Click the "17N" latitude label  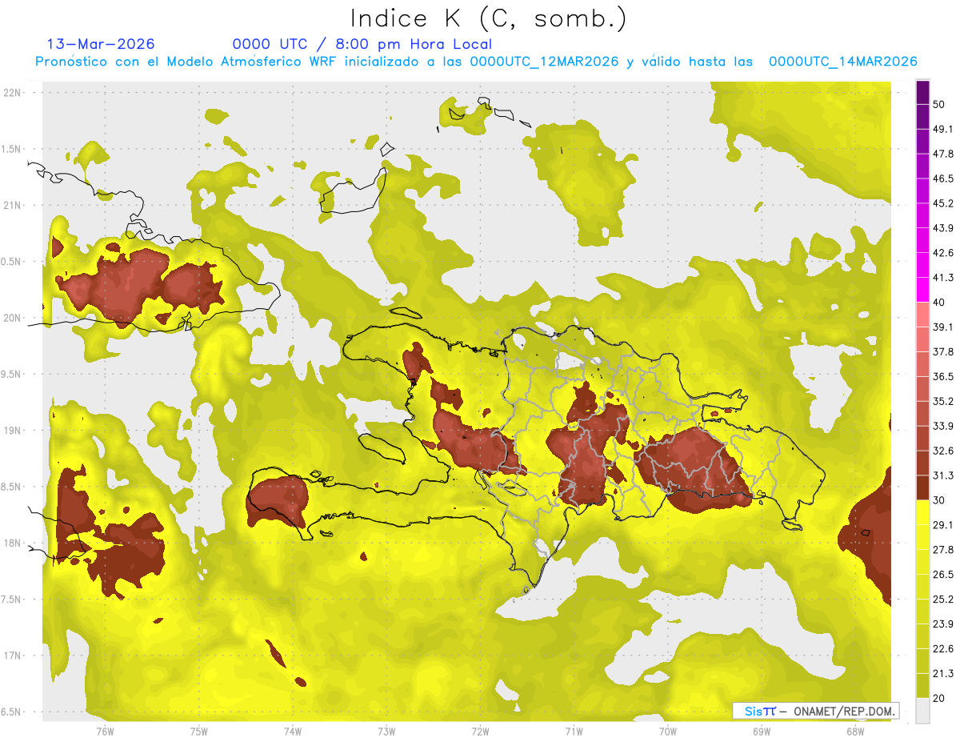(14, 656)
